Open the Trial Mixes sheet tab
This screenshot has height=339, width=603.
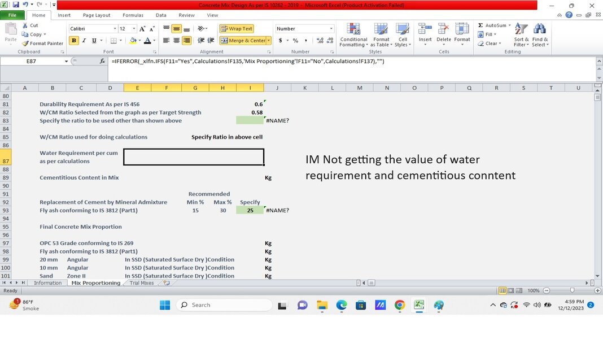(142, 283)
